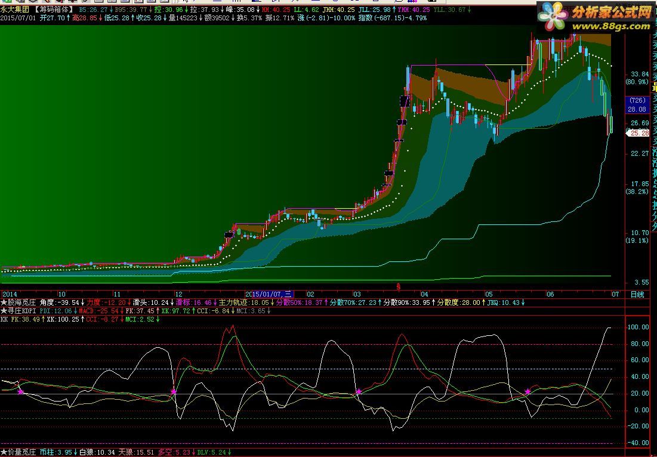Click the B5:26.27 value
Viewport: 657px width, 457px height.
click(x=93, y=9)
